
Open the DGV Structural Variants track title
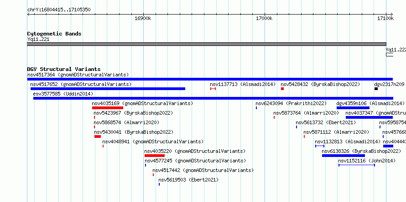(x=64, y=69)
